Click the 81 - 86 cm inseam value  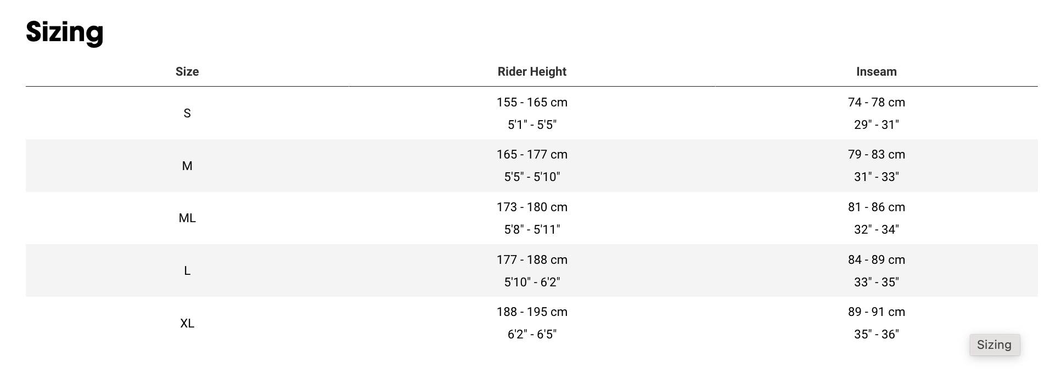(876, 207)
